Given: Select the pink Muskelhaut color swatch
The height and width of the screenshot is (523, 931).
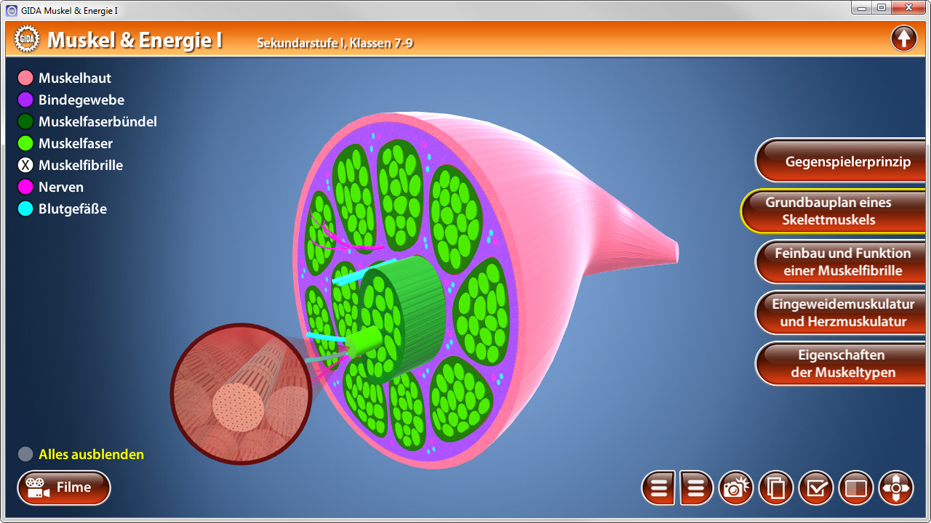Looking at the screenshot, I should (x=26, y=78).
